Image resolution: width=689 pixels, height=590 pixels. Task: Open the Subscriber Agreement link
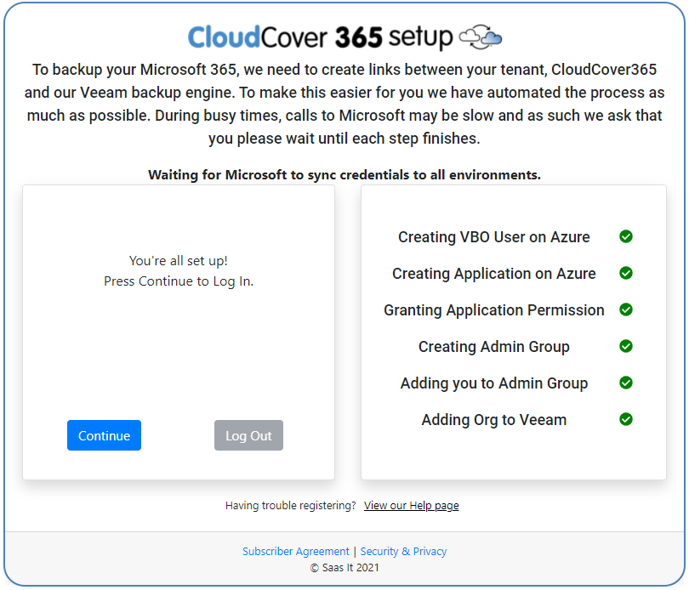(296, 552)
